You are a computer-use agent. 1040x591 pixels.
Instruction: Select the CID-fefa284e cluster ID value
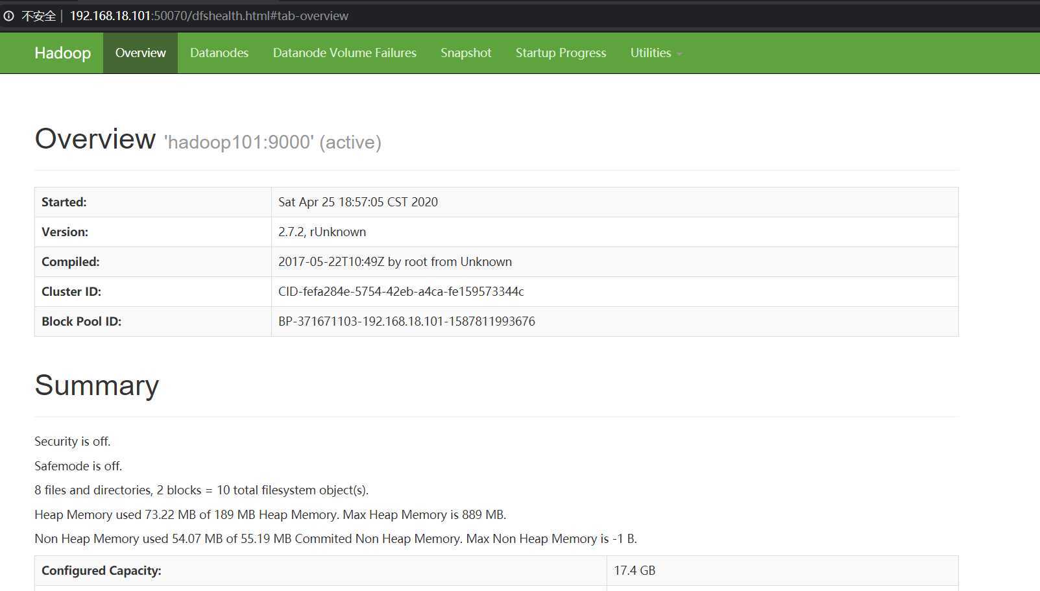pos(401,291)
